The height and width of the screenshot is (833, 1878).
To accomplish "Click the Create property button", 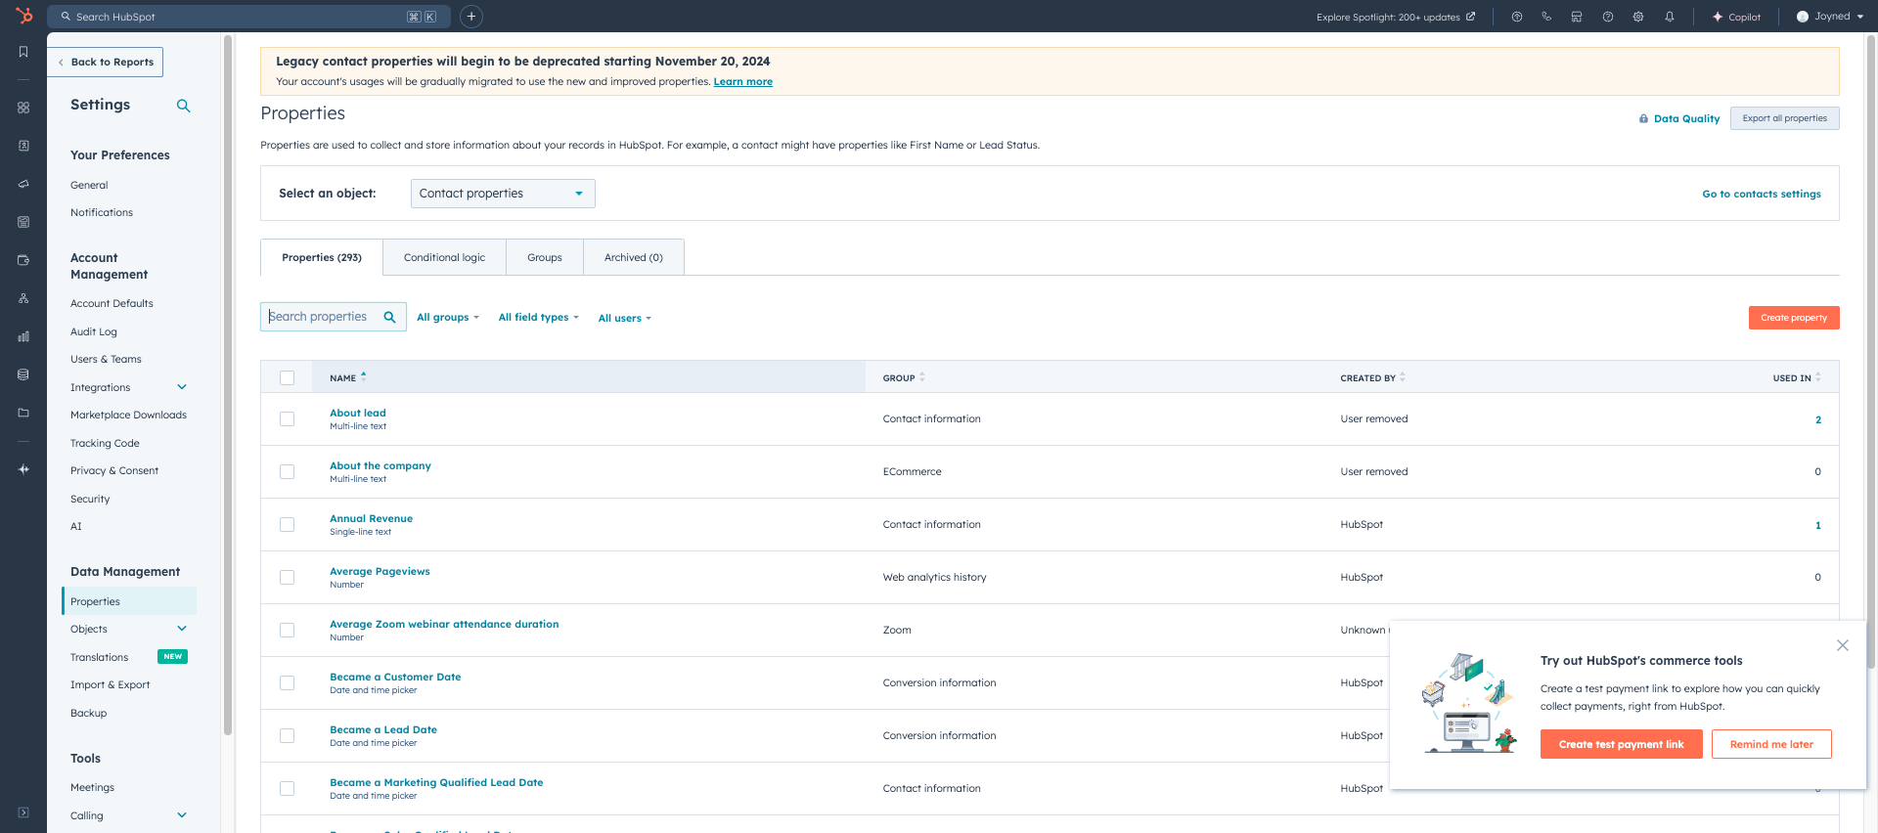I will coord(1794,318).
